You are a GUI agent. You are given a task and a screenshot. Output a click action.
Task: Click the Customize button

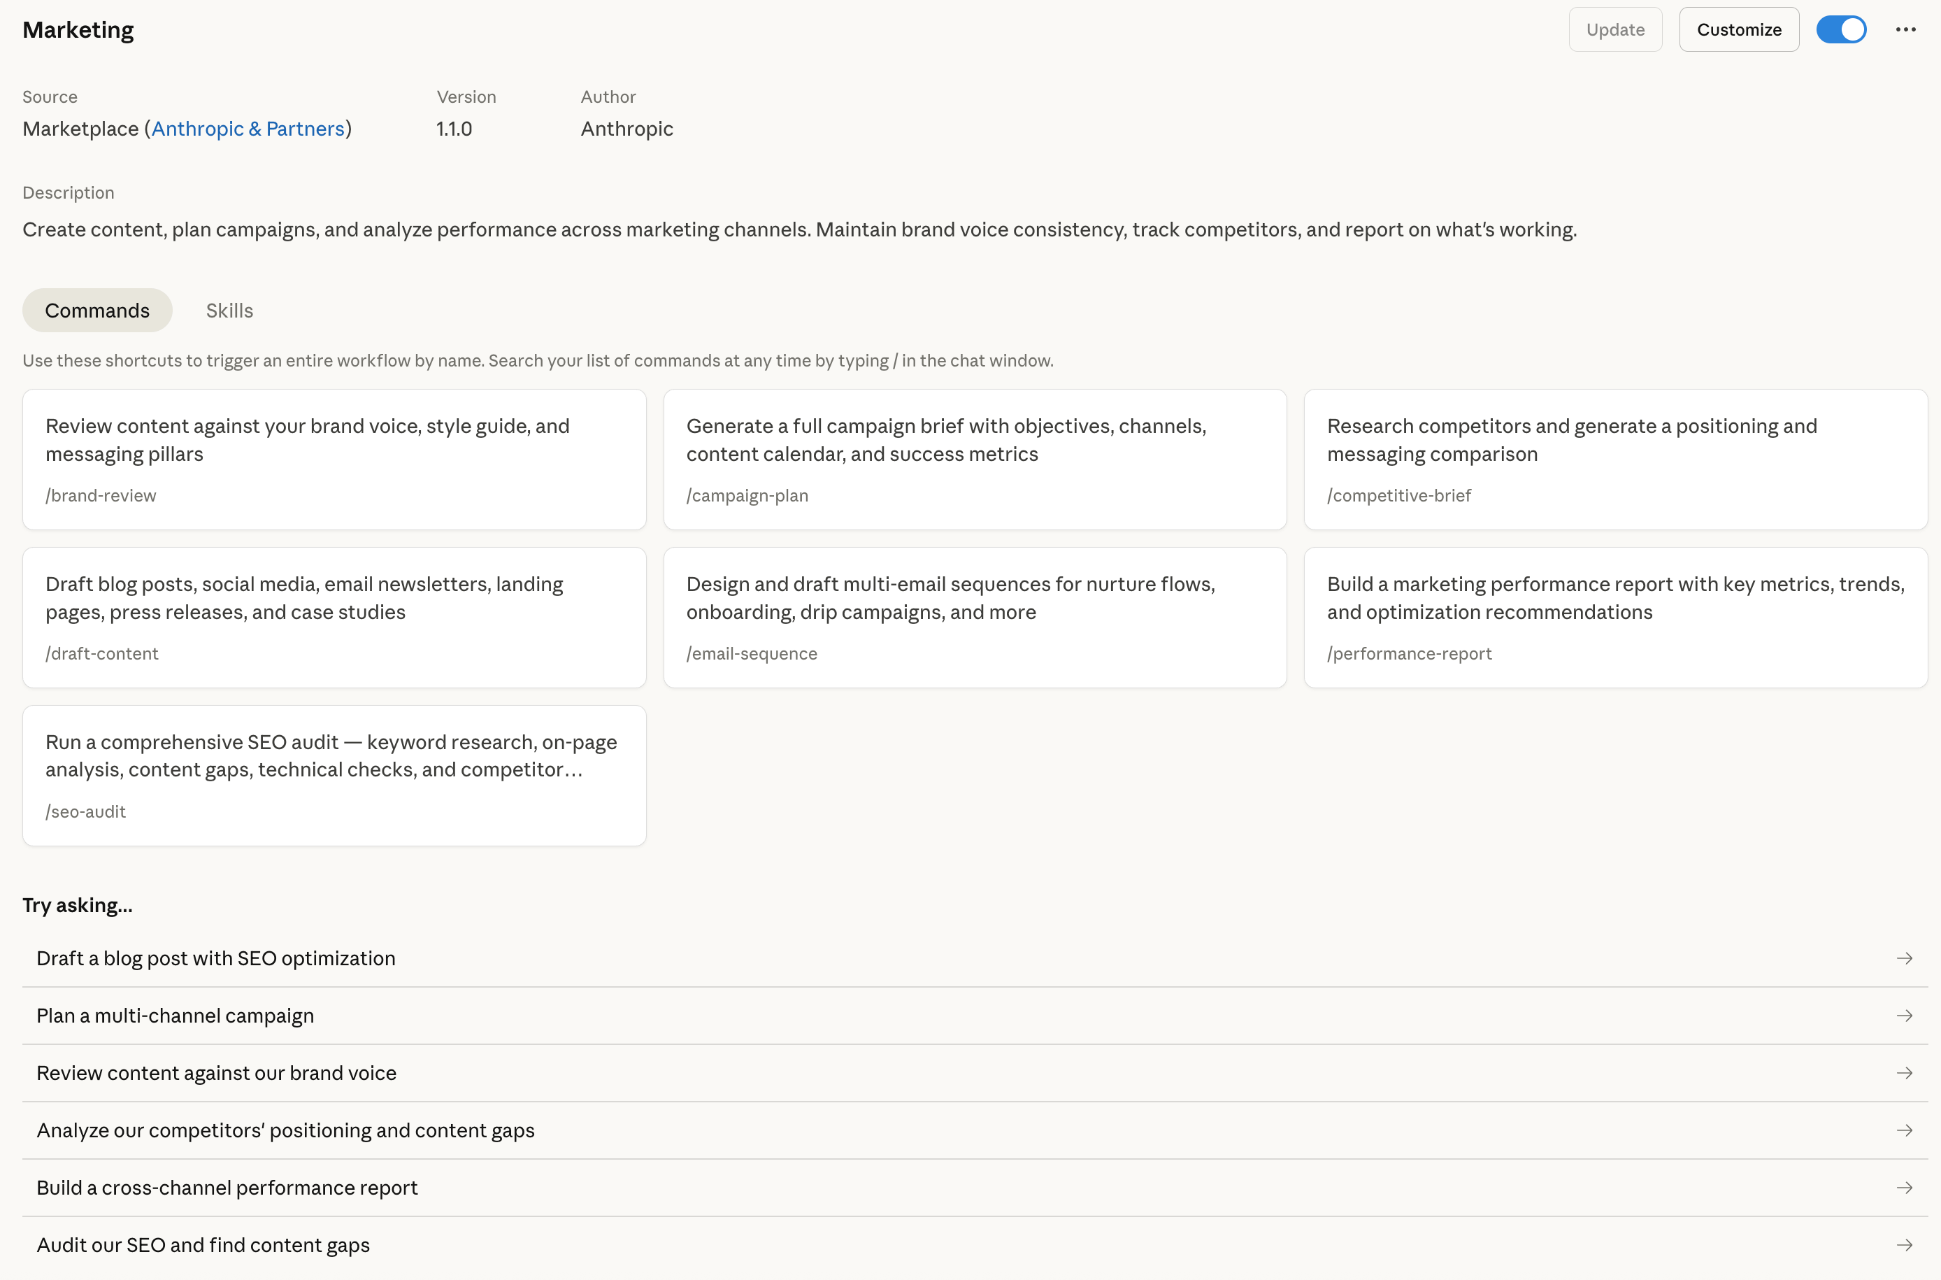(1739, 29)
